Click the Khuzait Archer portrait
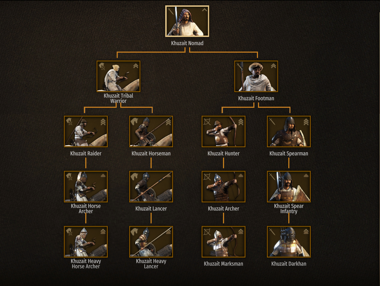The height and width of the screenshot is (286, 380). (223, 186)
